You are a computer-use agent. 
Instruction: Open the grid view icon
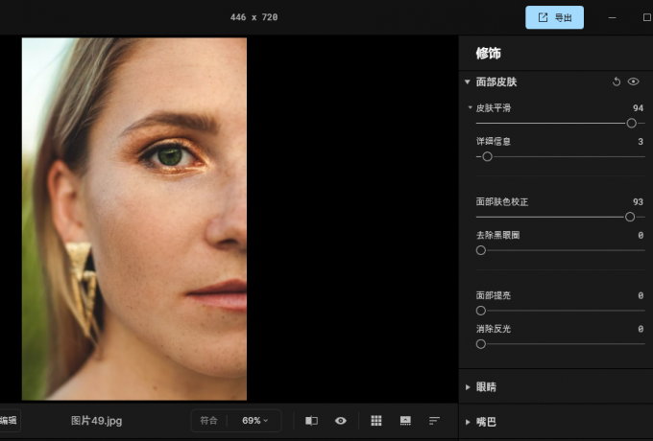click(376, 421)
